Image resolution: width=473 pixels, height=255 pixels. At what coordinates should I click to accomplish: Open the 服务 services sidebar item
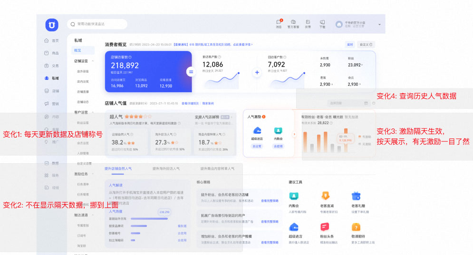coord(51,176)
